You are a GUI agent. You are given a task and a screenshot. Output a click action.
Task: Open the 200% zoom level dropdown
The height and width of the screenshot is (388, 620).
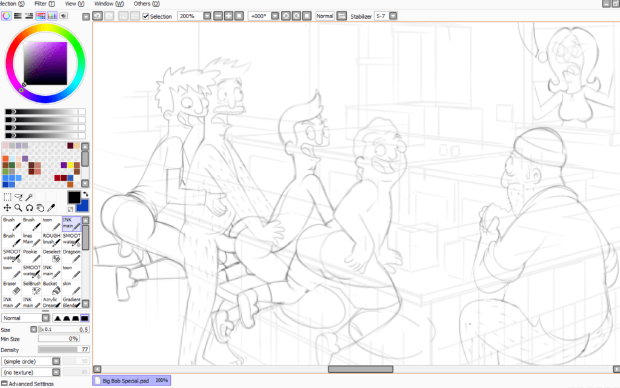click(207, 16)
